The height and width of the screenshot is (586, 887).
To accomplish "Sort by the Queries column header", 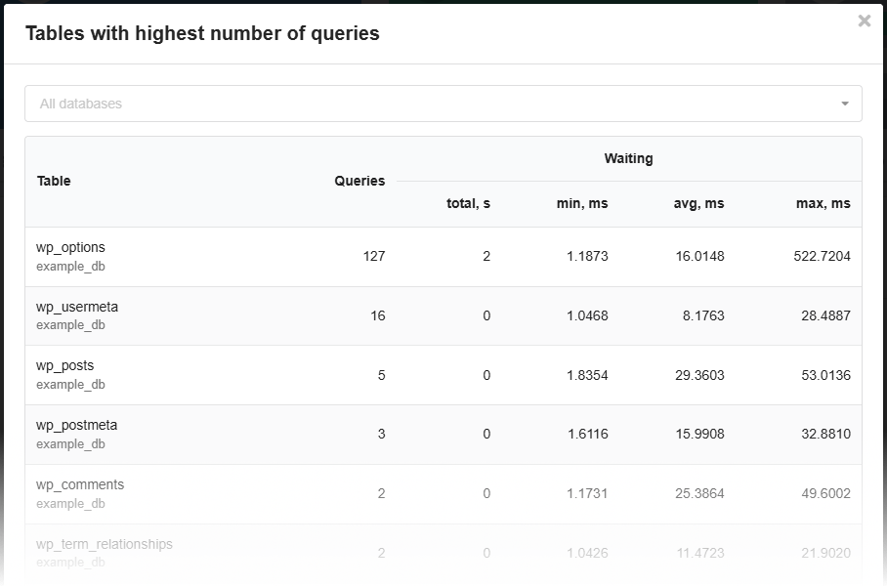I will click(x=359, y=181).
